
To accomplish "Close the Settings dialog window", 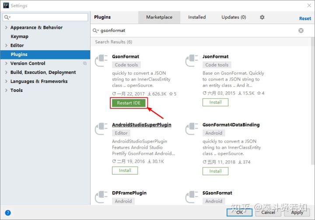I will click(x=309, y=5).
